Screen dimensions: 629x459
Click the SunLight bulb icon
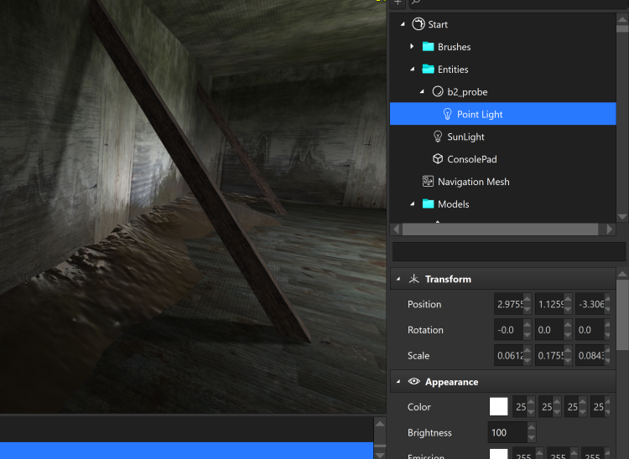(x=437, y=137)
